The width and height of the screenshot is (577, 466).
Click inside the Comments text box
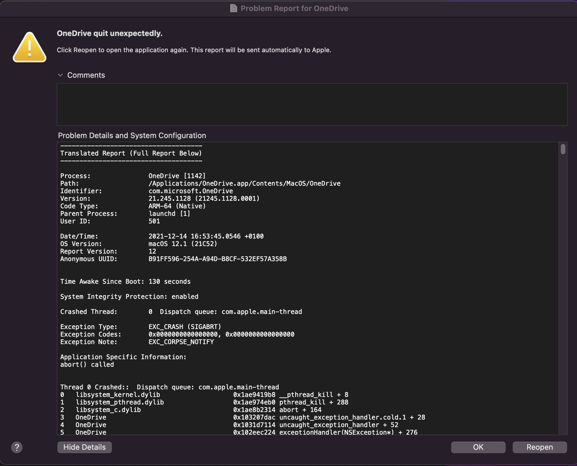pos(312,104)
